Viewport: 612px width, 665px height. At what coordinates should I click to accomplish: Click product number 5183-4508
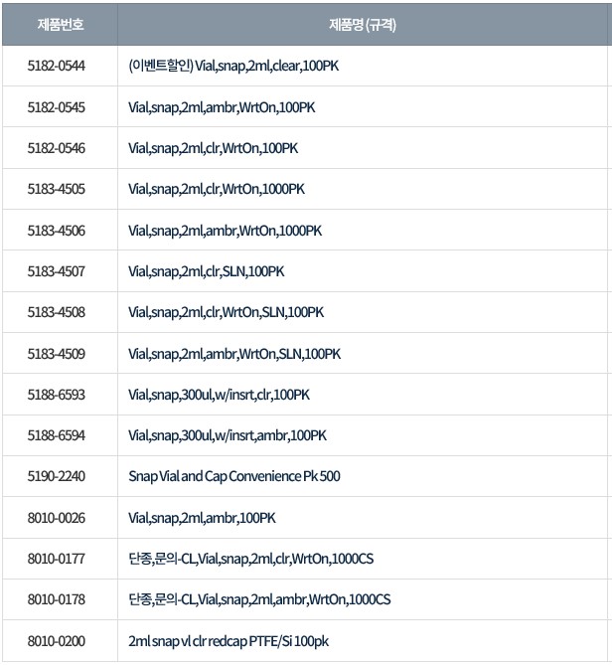(x=57, y=312)
